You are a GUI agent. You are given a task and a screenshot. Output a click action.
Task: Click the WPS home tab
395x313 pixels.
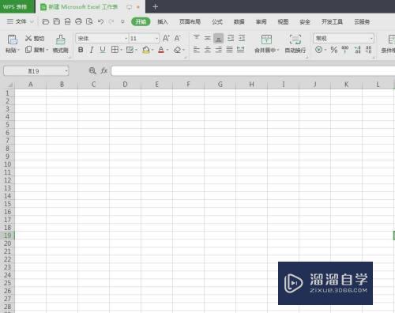(x=17, y=6)
